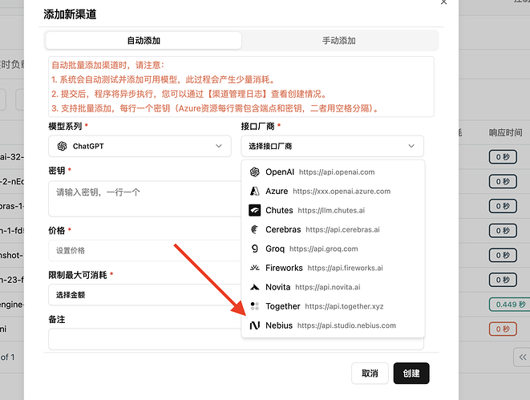This screenshot has height=400, width=530.
Task: Click the 设置价格 price field
Action: coord(140,250)
